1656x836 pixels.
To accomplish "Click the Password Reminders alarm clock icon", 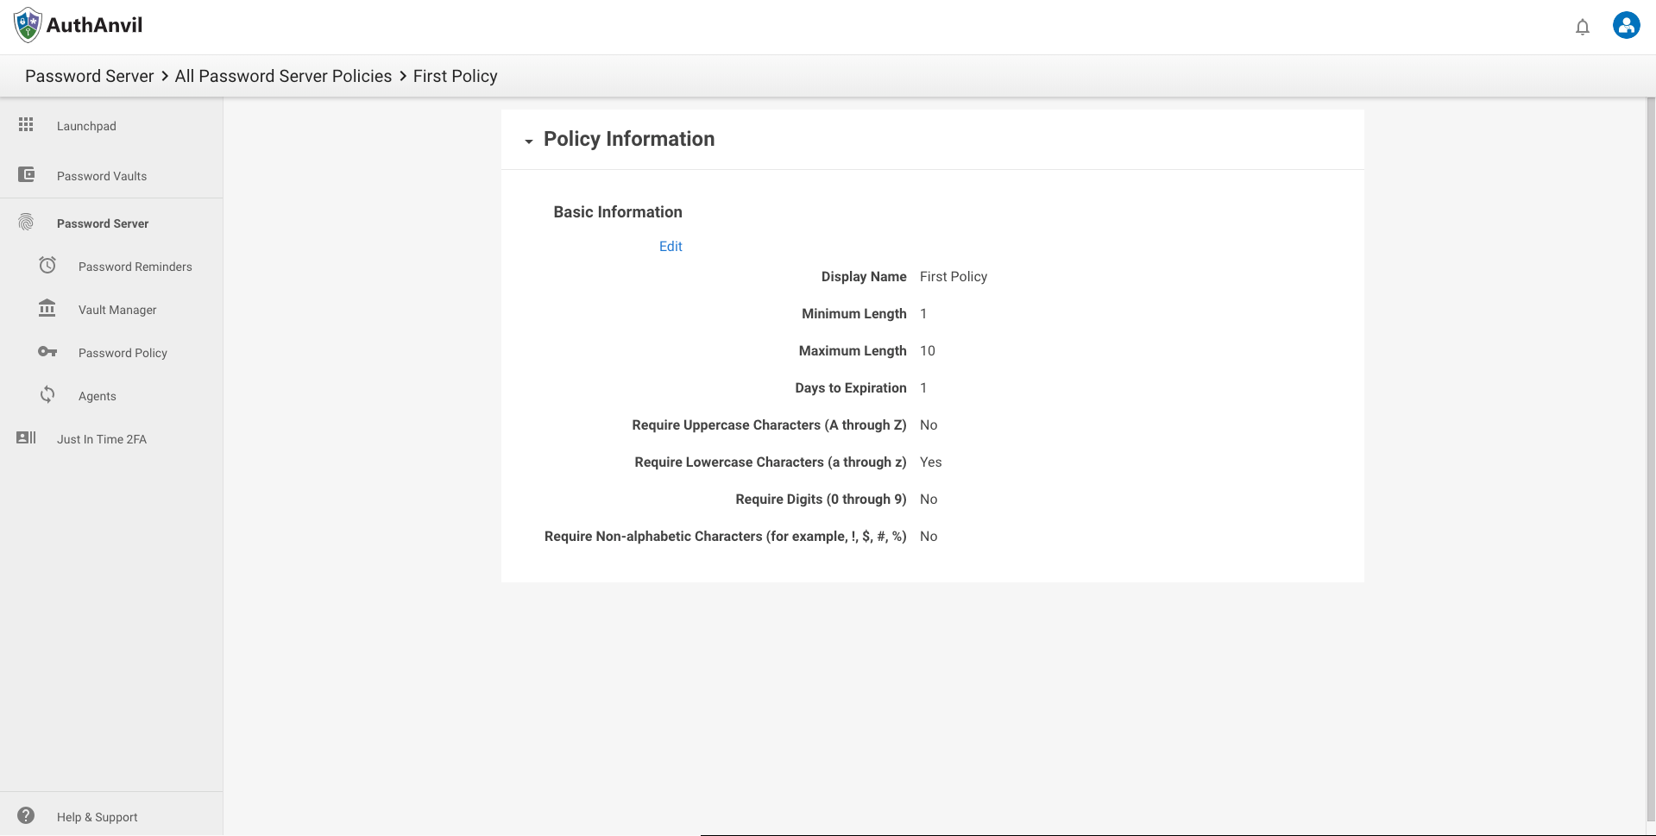I will [x=47, y=266].
